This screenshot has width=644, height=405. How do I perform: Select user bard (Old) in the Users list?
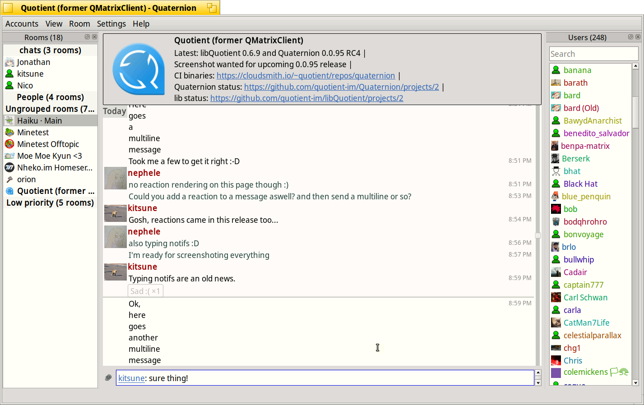[x=590, y=108]
